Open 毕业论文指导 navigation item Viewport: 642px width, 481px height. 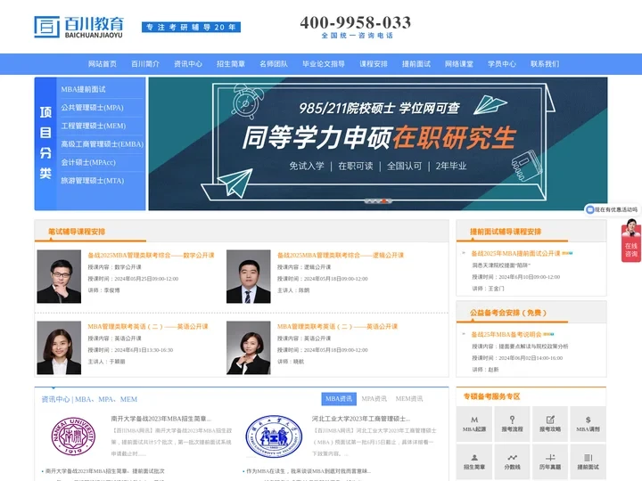tap(324, 64)
